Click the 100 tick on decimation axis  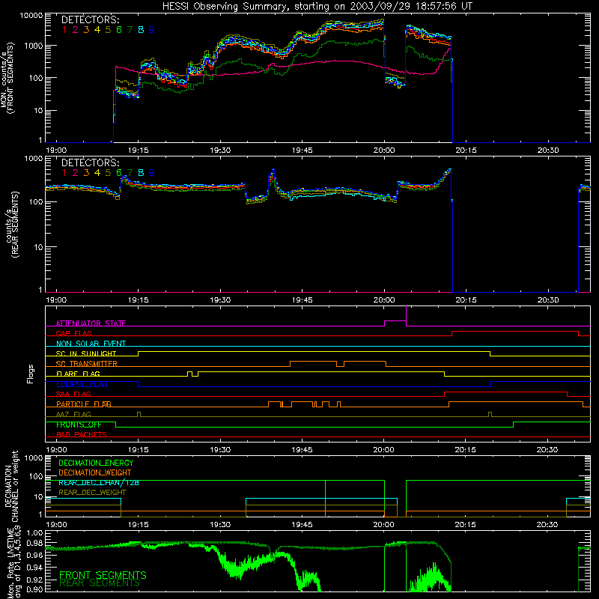pos(36,476)
